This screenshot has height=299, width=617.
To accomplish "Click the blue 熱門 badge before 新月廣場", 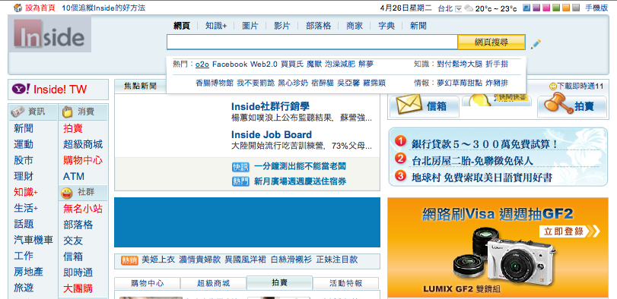I will pyautogui.click(x=240, y=181).
